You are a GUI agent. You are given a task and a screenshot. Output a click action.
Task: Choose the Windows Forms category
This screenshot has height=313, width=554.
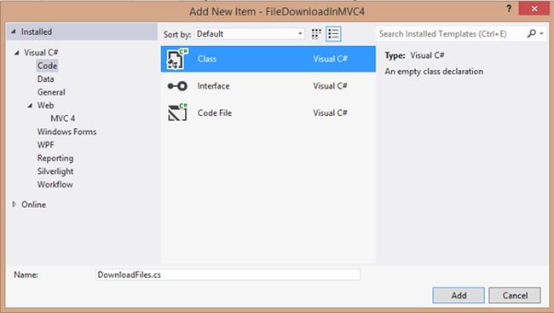(x=66, y=131)
